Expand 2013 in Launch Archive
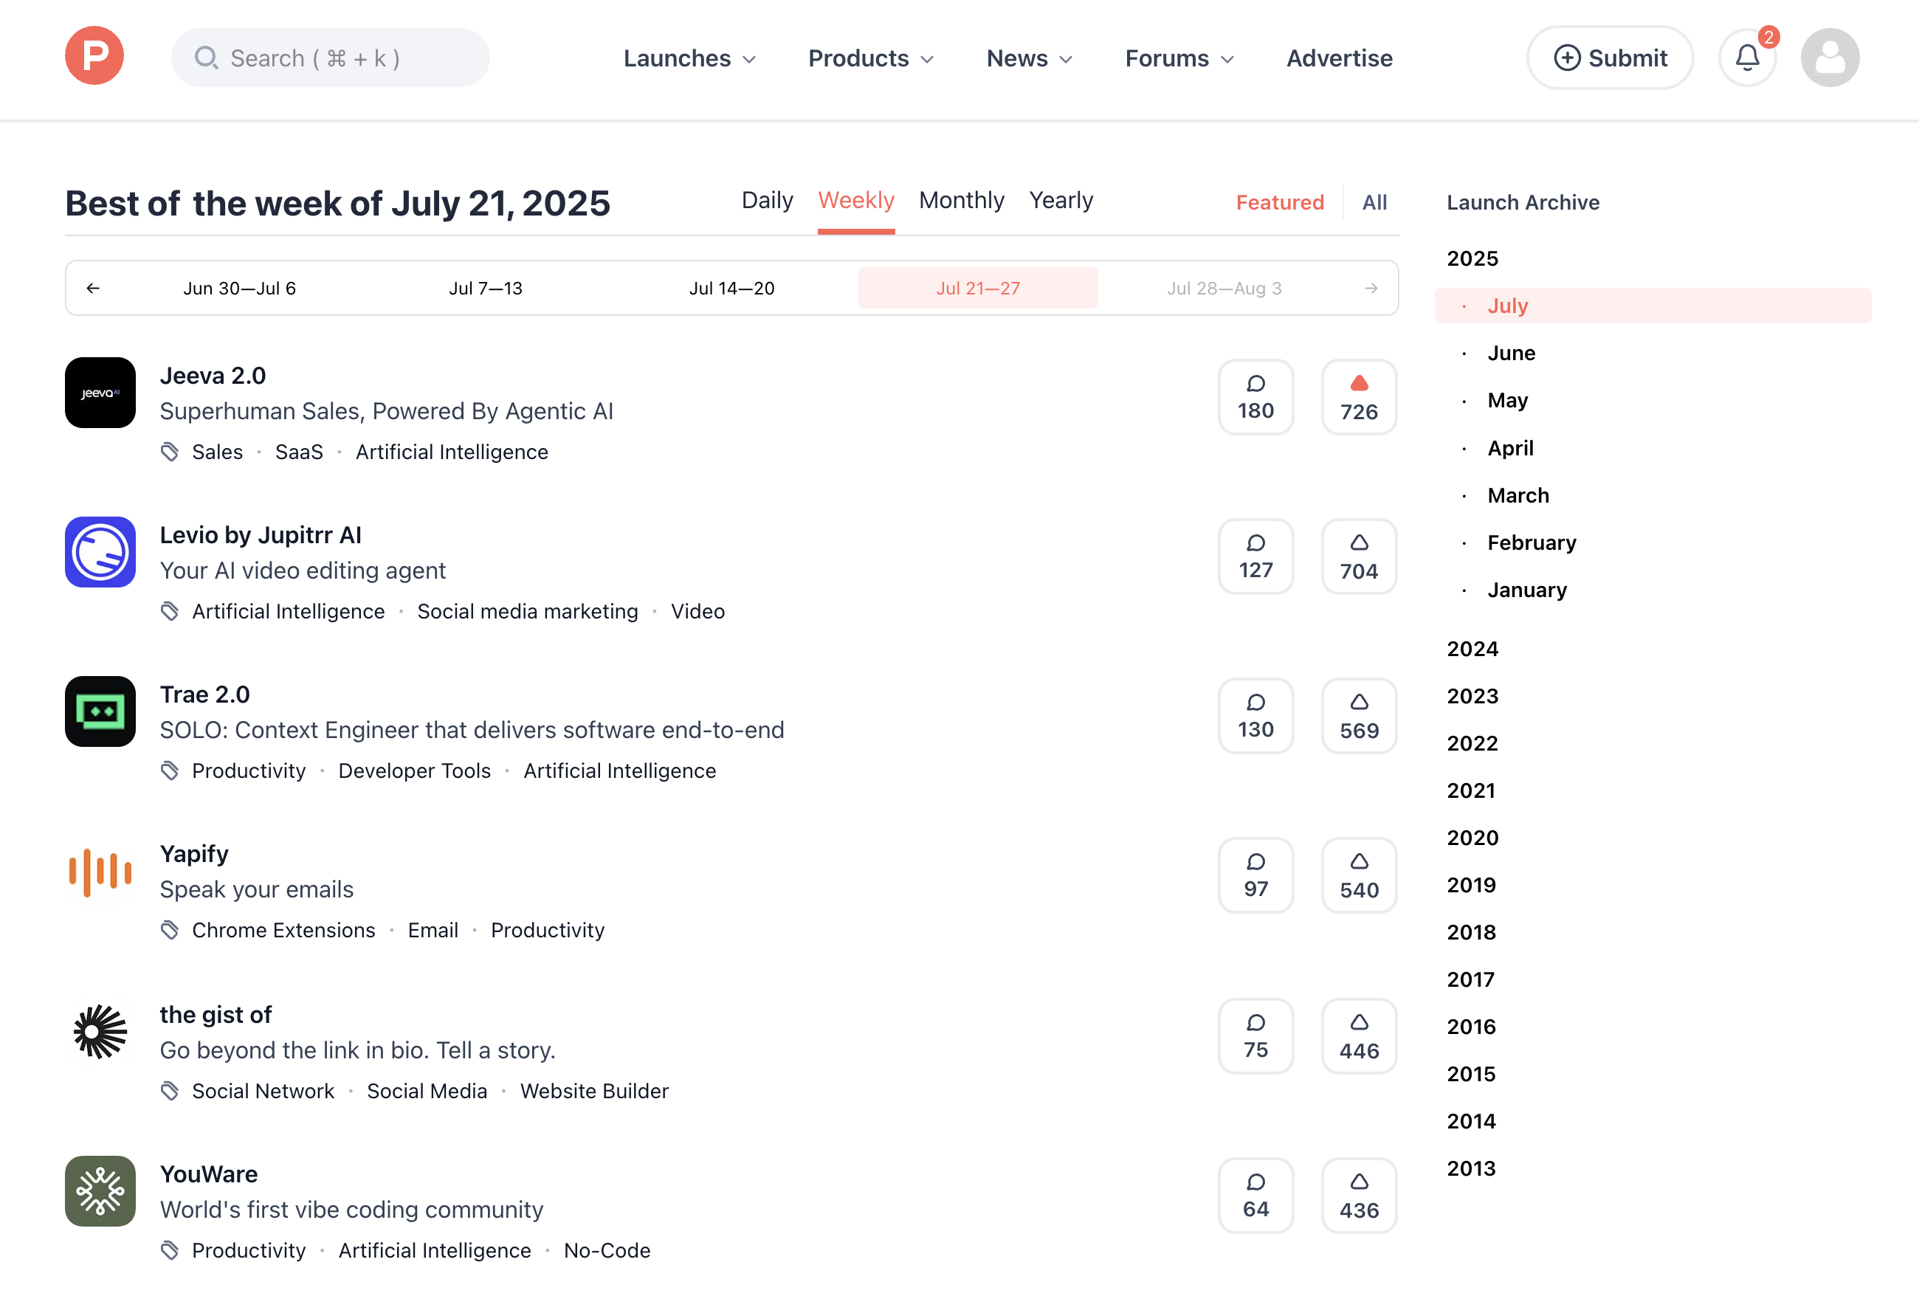This screenshot has height=1296, width=1919. (1472, 1168)
